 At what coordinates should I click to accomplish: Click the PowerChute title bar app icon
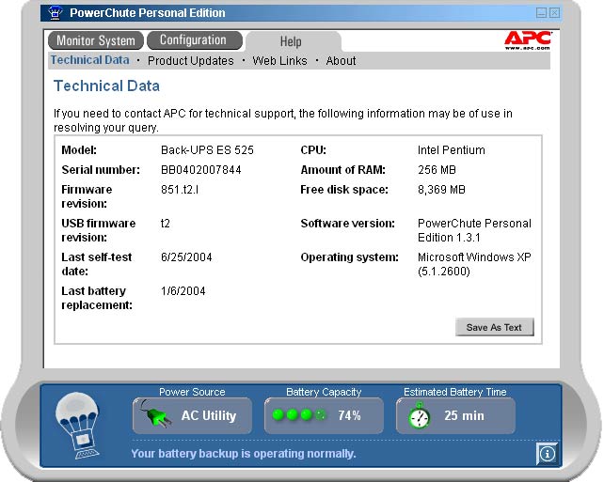click(x=56, y=13)
